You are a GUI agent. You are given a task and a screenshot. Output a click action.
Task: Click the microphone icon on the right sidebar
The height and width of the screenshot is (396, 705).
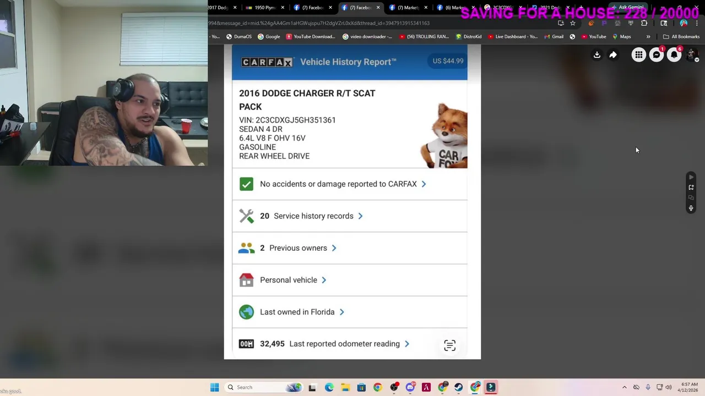coord(691,208)
